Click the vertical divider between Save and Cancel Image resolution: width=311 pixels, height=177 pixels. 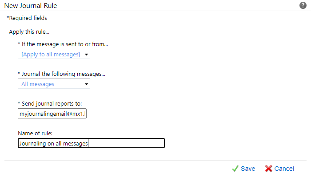point(261,169)
